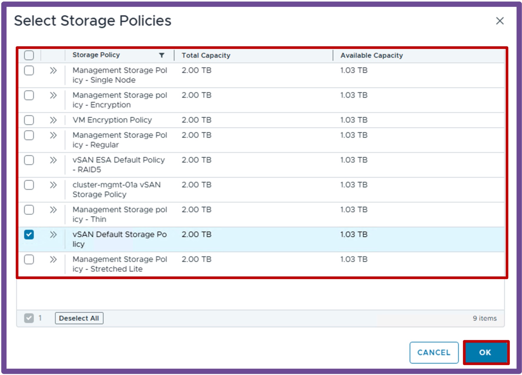Close the Select Storage Policies dialog
Viewport: 522px width, 375px height.
click(500, 21)
